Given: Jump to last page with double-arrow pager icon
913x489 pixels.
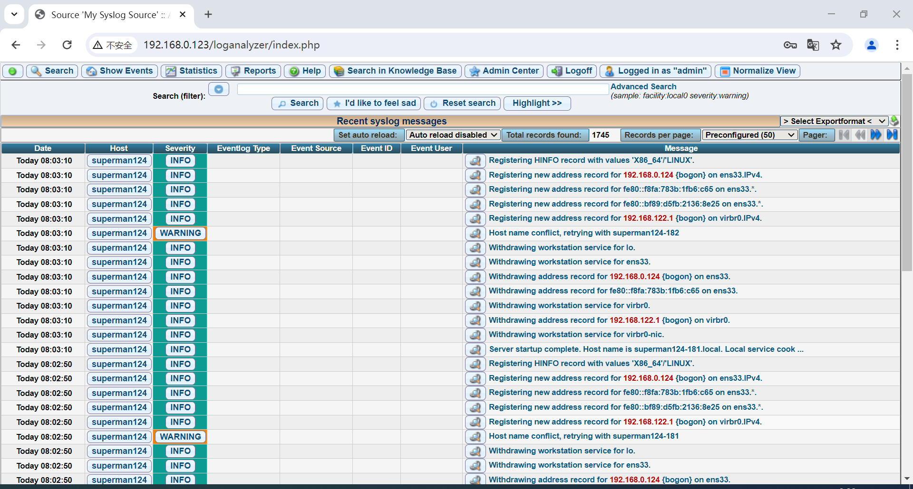Looking at the screenshot, I should coord(893,135).
